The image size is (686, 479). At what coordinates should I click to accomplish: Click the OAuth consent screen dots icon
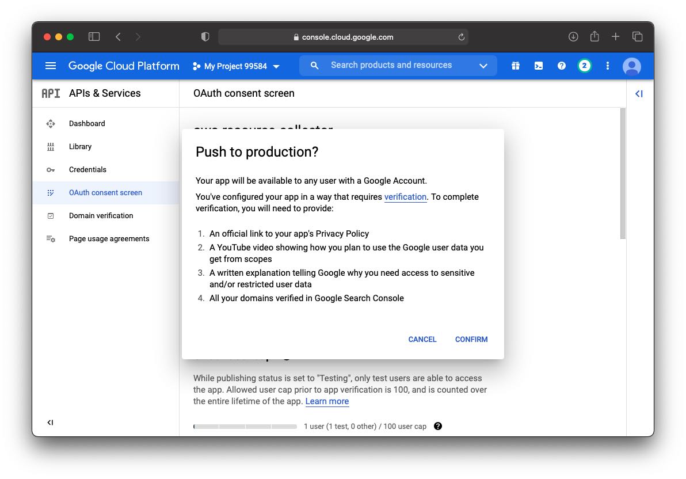[x=51, y=193]
